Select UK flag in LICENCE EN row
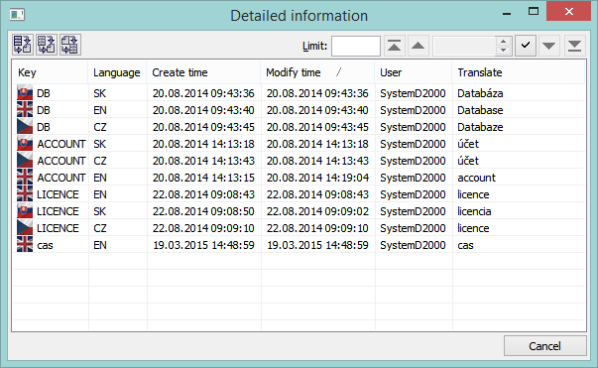 [x=25, y=194]
